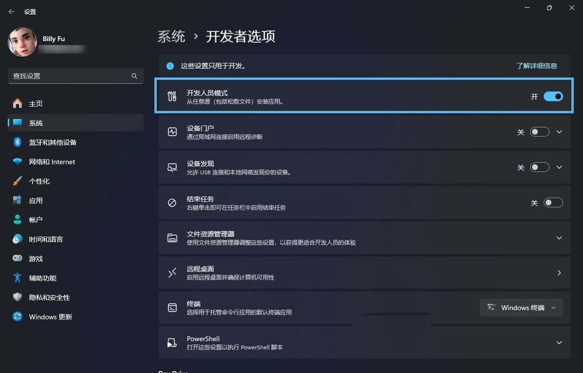Click the search magnifier icon in 查找设置
Screen dimensions: 583x373
point(135,76)
